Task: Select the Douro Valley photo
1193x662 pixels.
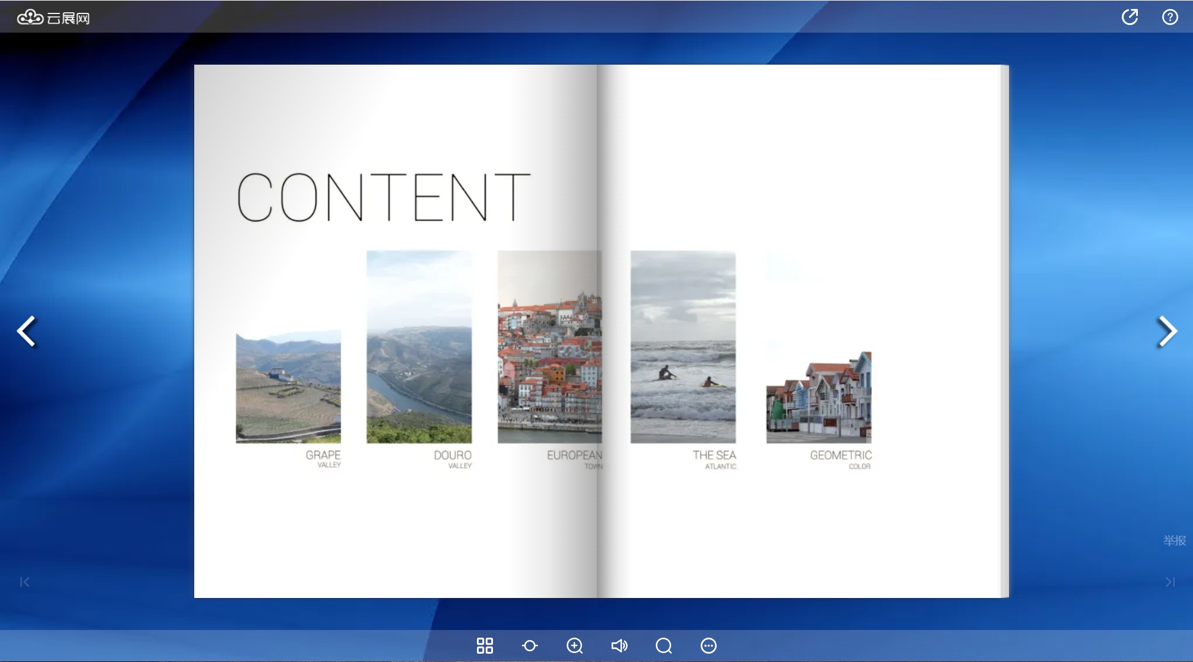Action: (419, 346)
